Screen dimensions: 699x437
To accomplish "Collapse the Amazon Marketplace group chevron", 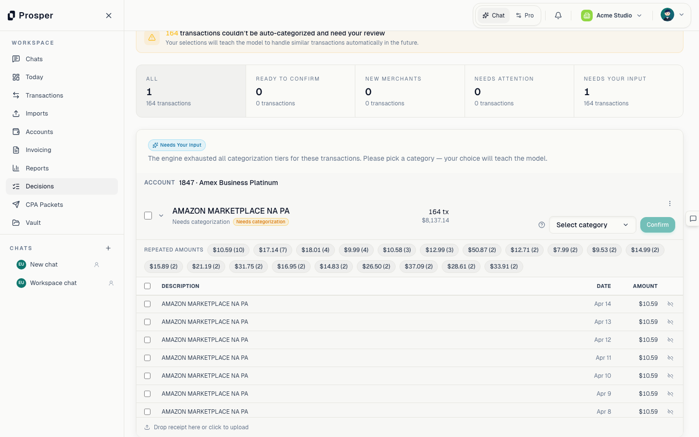I will 161,216.
